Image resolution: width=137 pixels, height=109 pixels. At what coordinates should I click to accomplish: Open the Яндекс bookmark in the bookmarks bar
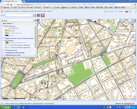14,8
